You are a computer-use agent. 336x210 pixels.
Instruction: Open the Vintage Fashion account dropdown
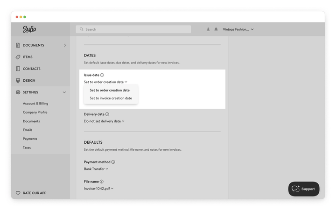[x=238, y=29]
